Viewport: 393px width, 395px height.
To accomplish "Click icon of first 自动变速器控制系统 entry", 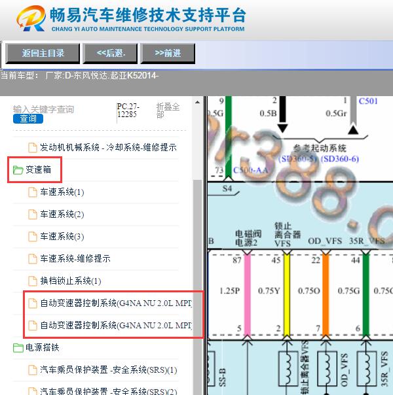I will coord(33,303).
